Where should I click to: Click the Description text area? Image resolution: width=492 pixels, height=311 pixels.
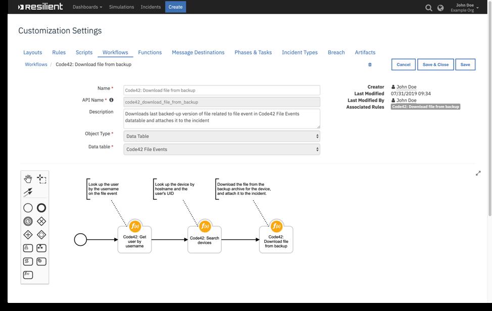point(222,119)
